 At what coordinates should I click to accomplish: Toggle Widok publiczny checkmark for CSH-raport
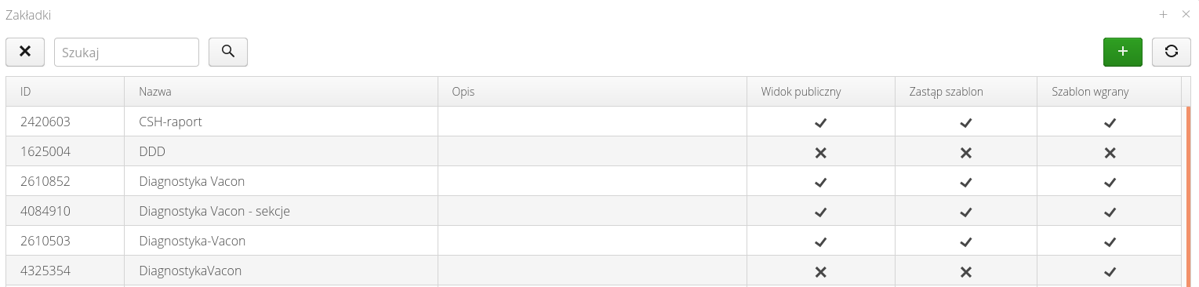pos(820,122)
